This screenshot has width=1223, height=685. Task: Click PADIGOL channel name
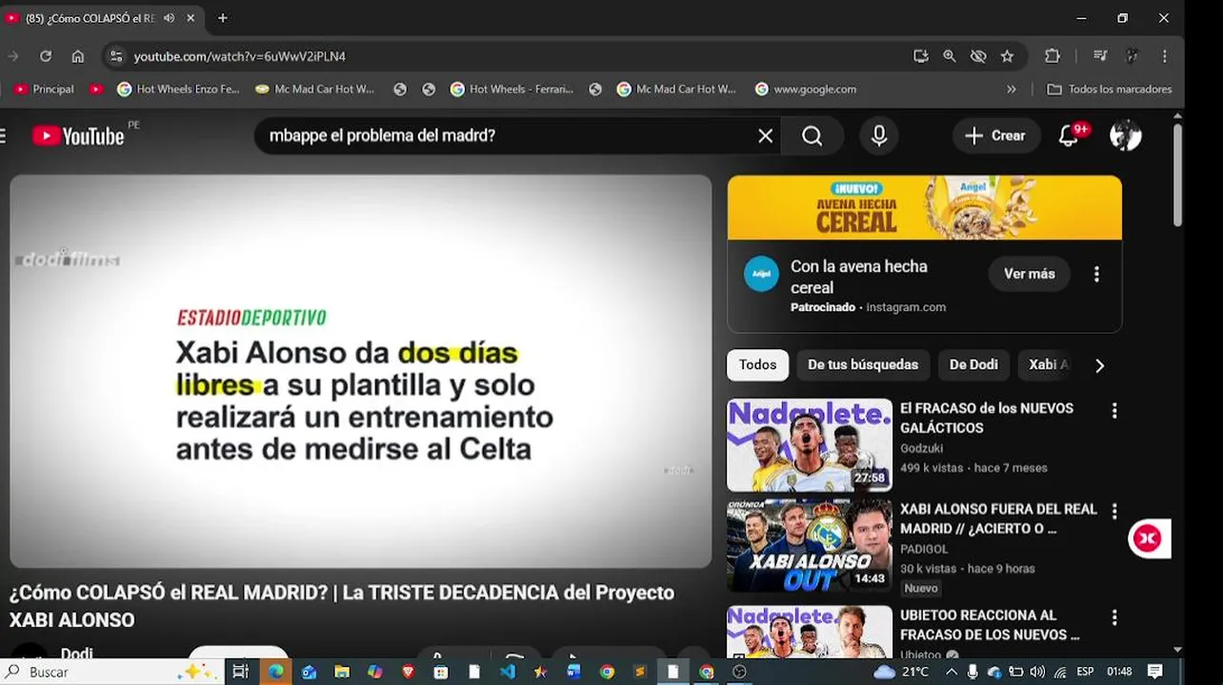(x=924, y=549)
